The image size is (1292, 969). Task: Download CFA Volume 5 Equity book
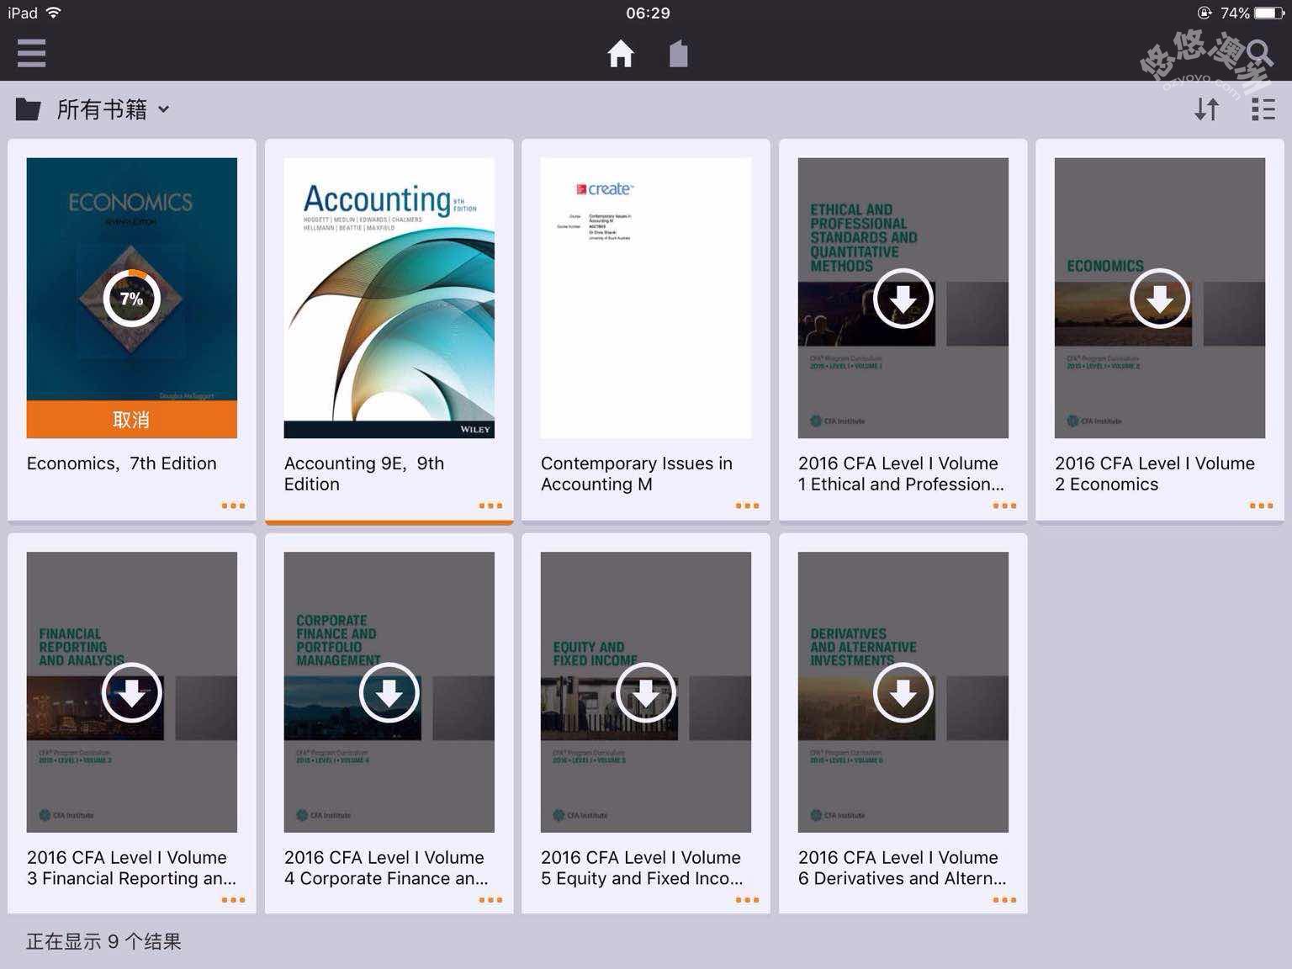click(645, 692)
